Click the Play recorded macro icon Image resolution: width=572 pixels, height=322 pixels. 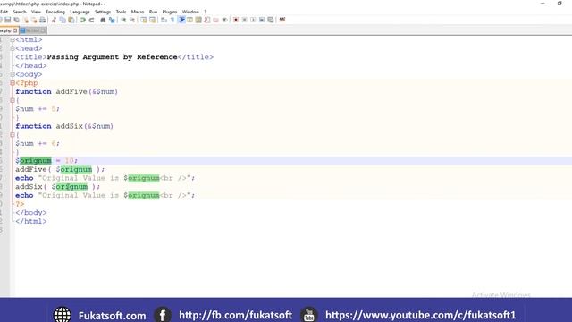point(253,20)
